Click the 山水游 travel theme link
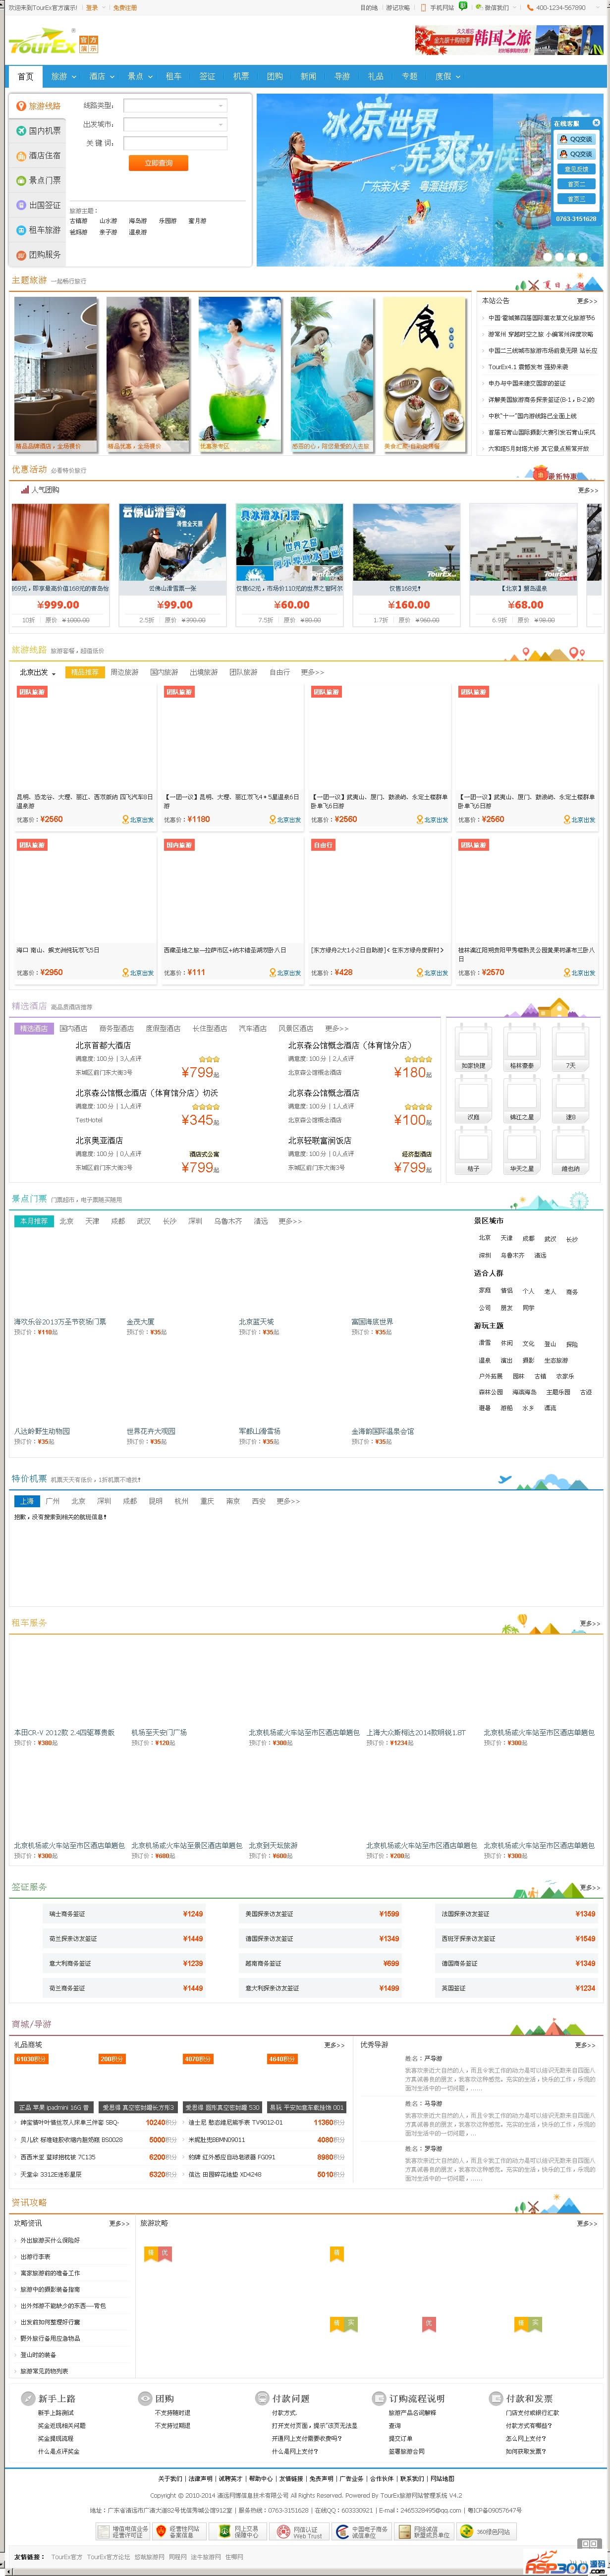This screenshot has width=610, height=2576. tap(107, 221)
